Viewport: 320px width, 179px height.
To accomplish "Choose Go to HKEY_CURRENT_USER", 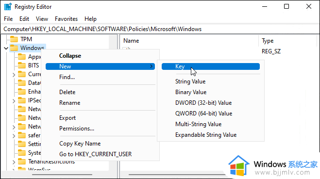I will [100, 154].
